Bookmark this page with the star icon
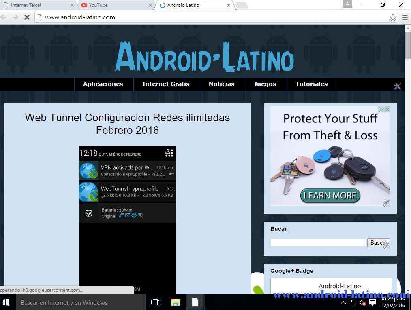 point(393,17)
